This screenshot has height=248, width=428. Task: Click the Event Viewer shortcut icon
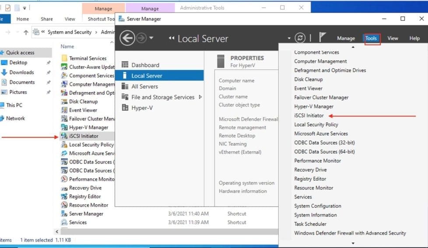pos(64,110)
